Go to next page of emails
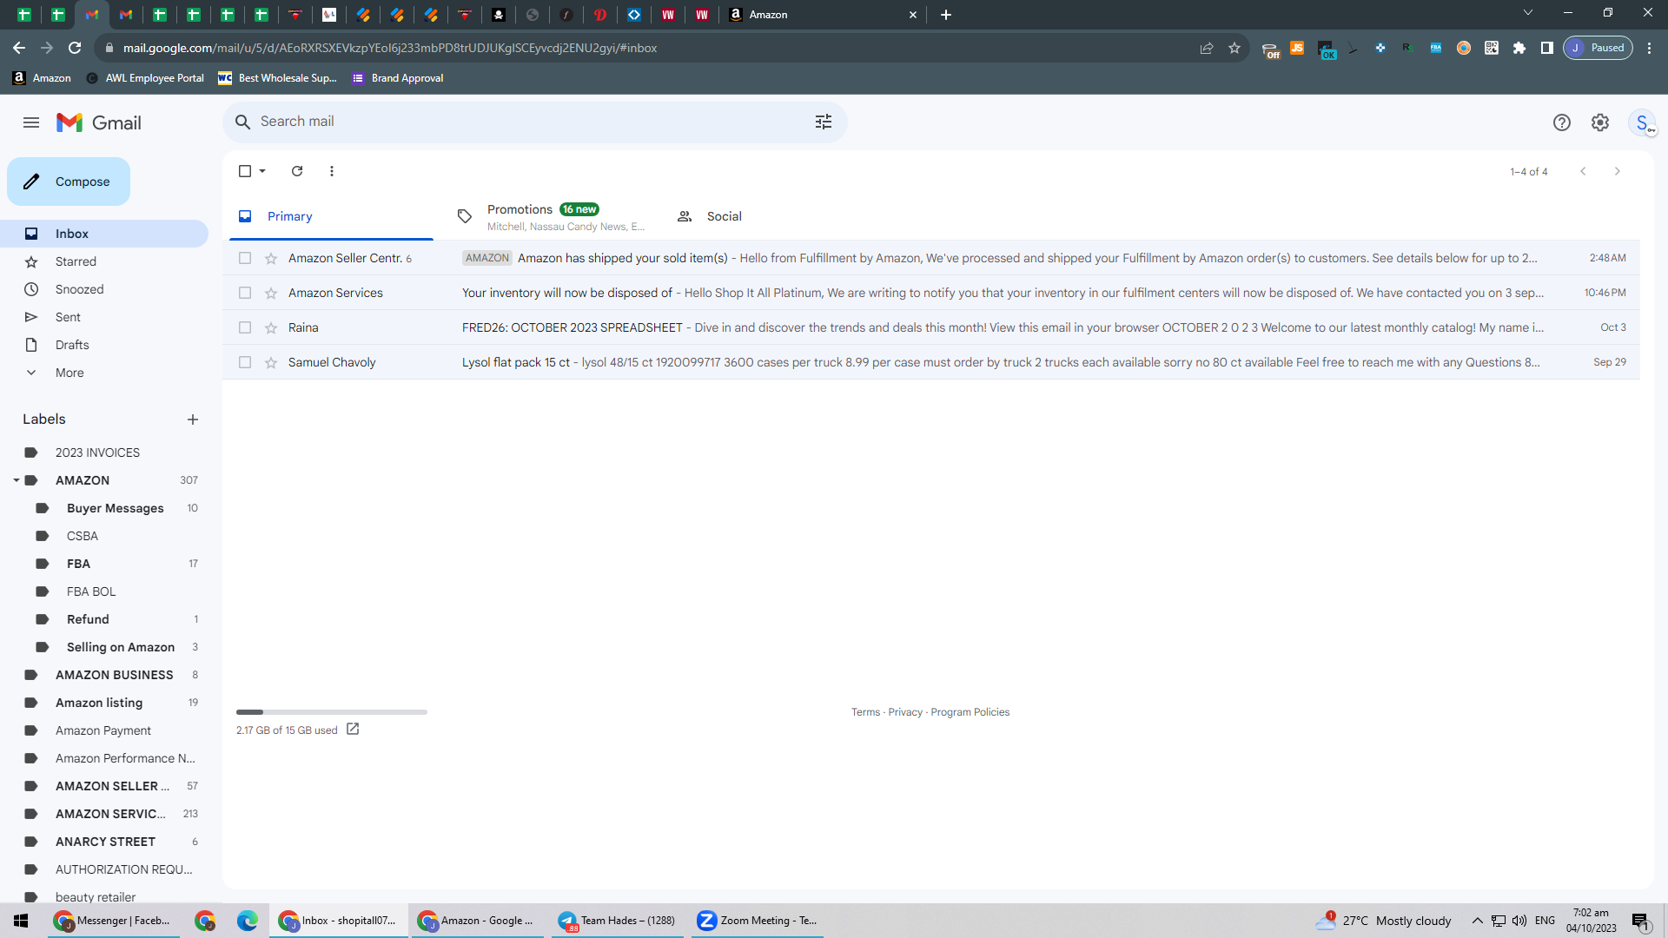 click(1618, 171)
